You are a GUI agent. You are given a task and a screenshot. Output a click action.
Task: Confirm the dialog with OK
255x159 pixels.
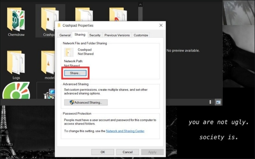[103, 152]
